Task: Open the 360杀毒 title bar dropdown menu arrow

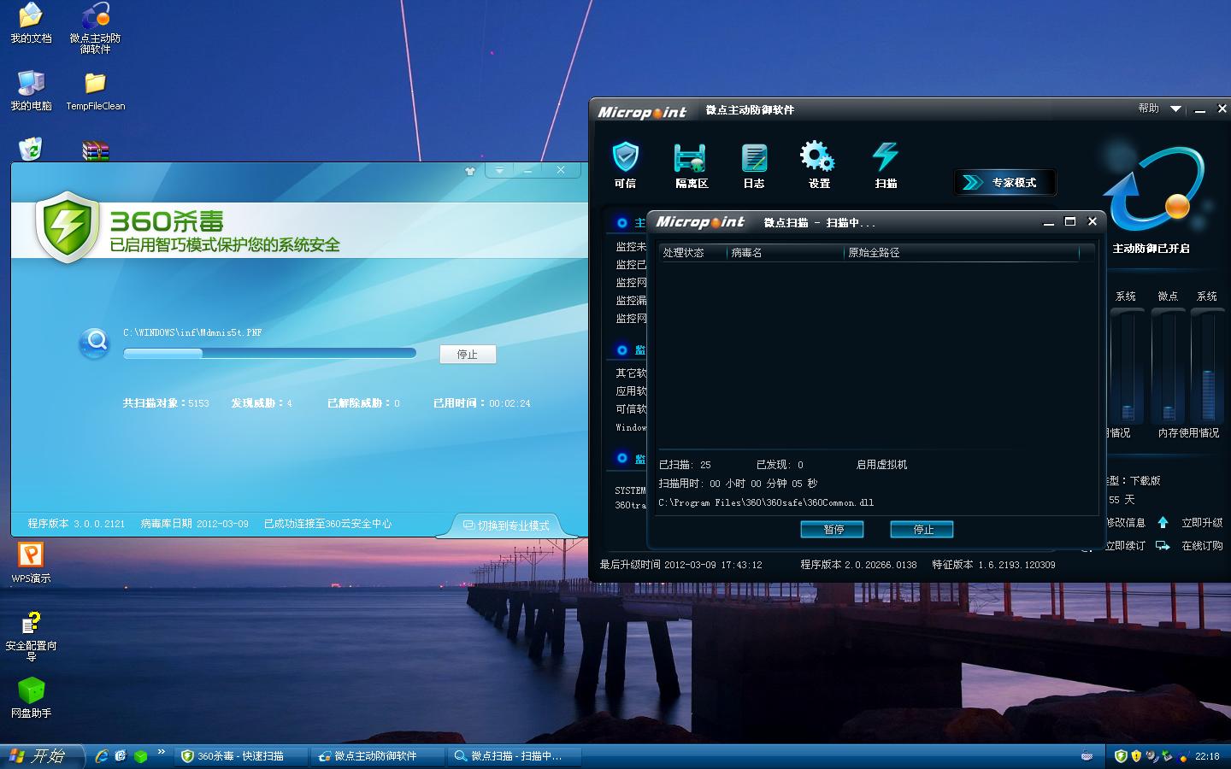Action: pos(499,170)
